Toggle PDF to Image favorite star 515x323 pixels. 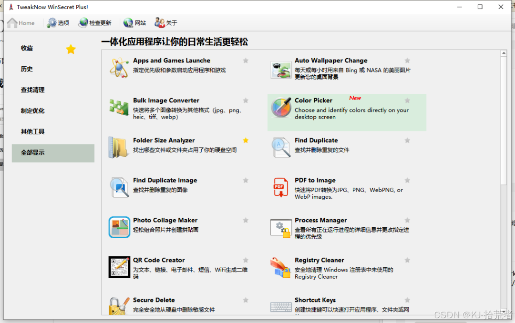click(x=407, y=180)
